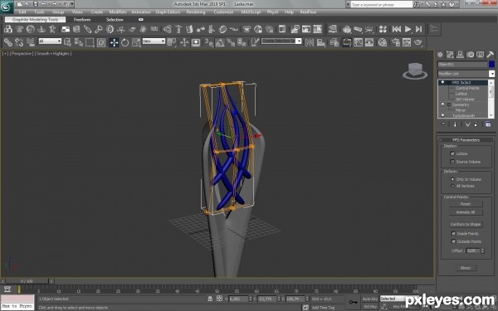Open the Hierarchy command panel tab
The height and width of the screenshot is (311, 498).
coord(460,55)
